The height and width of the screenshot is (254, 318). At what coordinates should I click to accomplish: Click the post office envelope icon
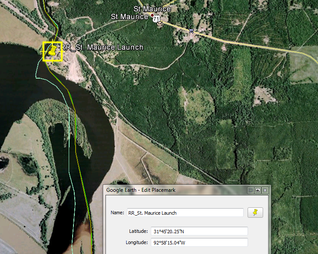tap(160, 24)
